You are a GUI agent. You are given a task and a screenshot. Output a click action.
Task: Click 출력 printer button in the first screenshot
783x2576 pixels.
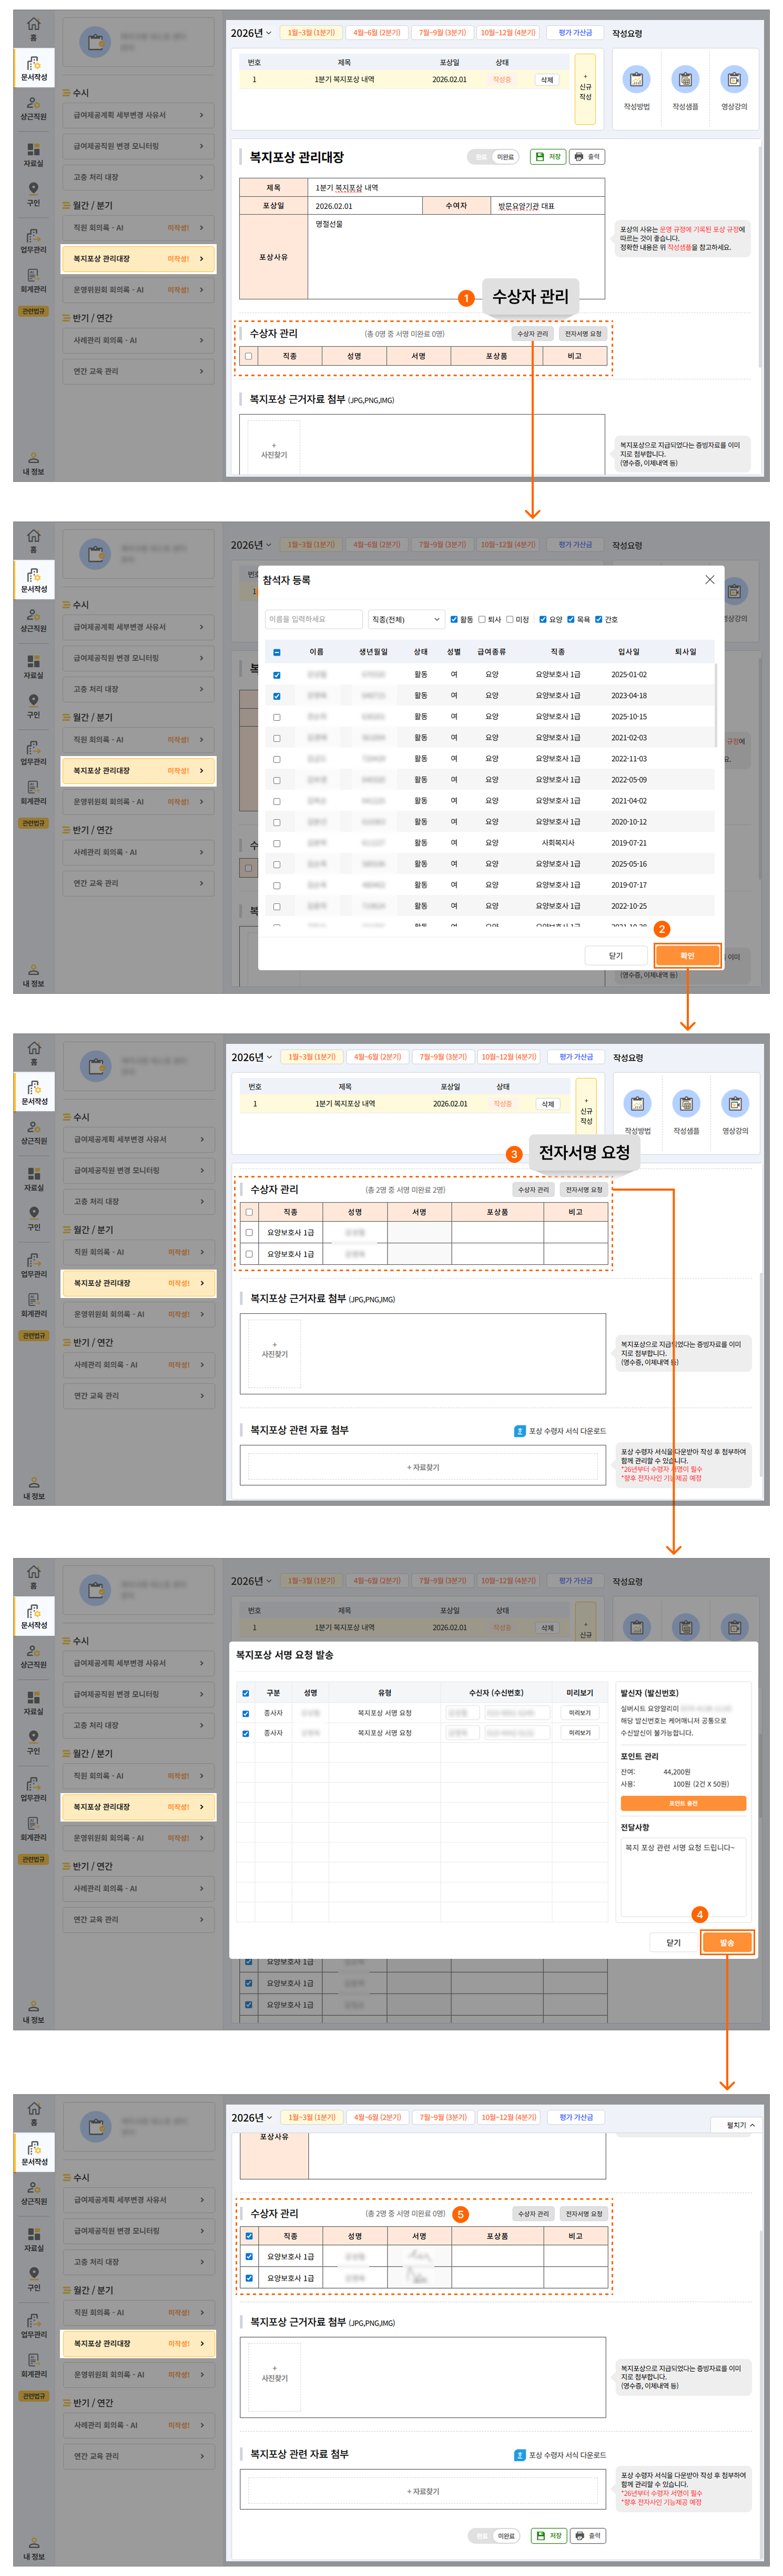[x=587, y=156]
